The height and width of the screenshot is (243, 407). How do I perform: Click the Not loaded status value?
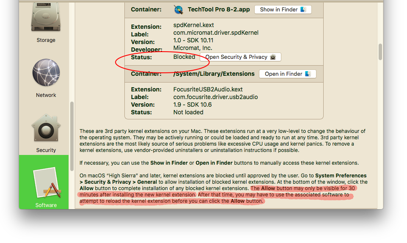tap(188, 113)
